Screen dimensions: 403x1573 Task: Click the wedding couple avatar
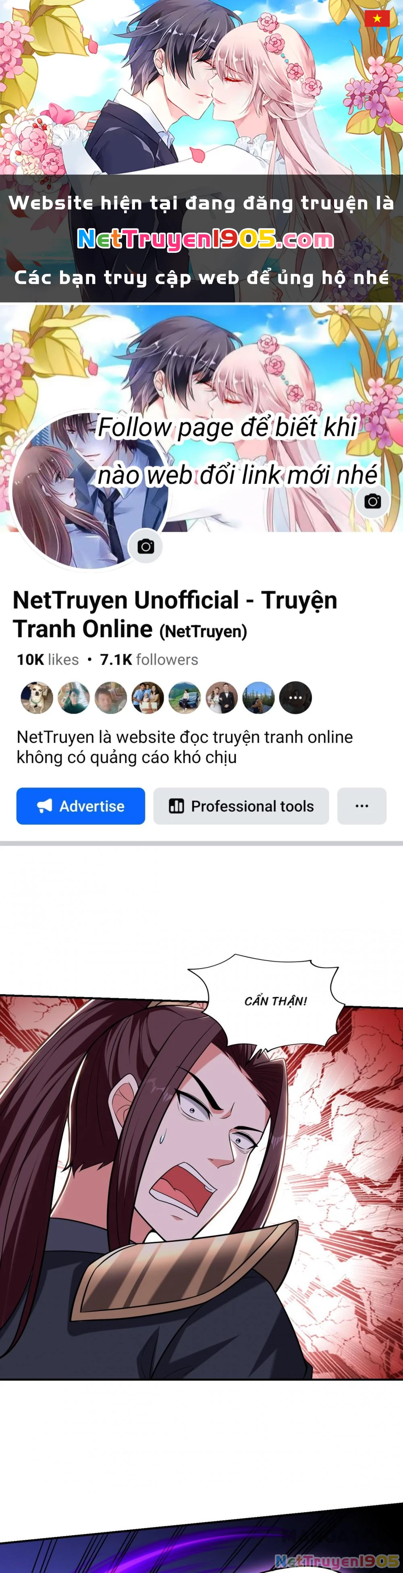click(x=222, y=697)
